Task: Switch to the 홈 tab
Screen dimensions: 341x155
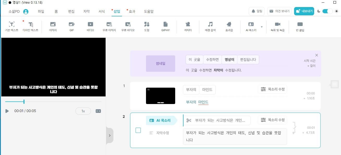Action: 56,11
